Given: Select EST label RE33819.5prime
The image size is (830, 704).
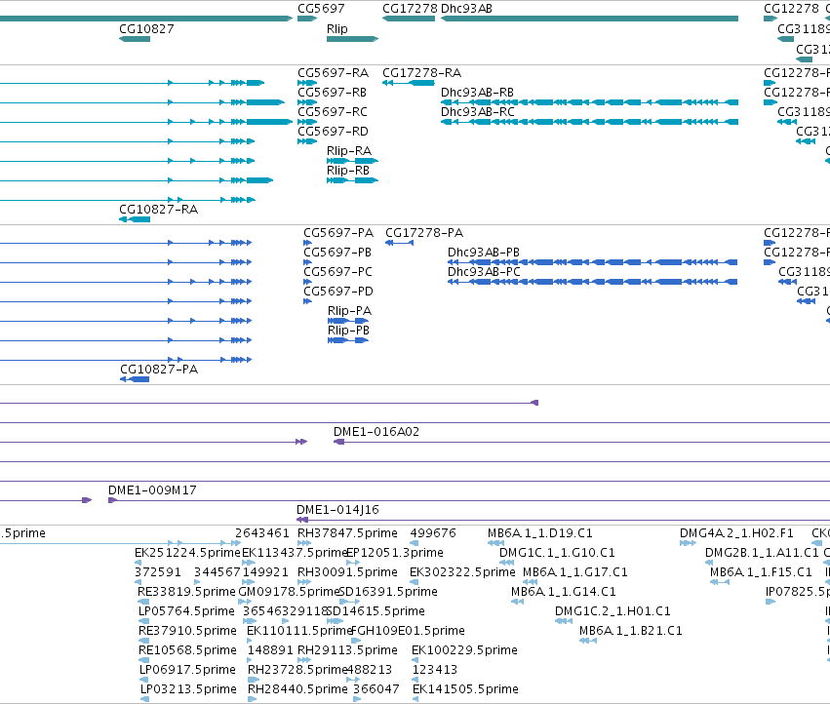Looking at the screenshot, I should tap(186, 592).
